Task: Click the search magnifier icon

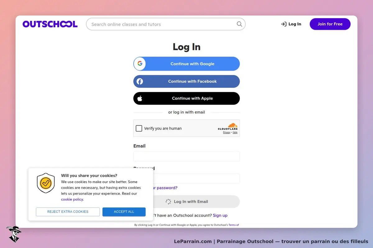Action: 239,24
